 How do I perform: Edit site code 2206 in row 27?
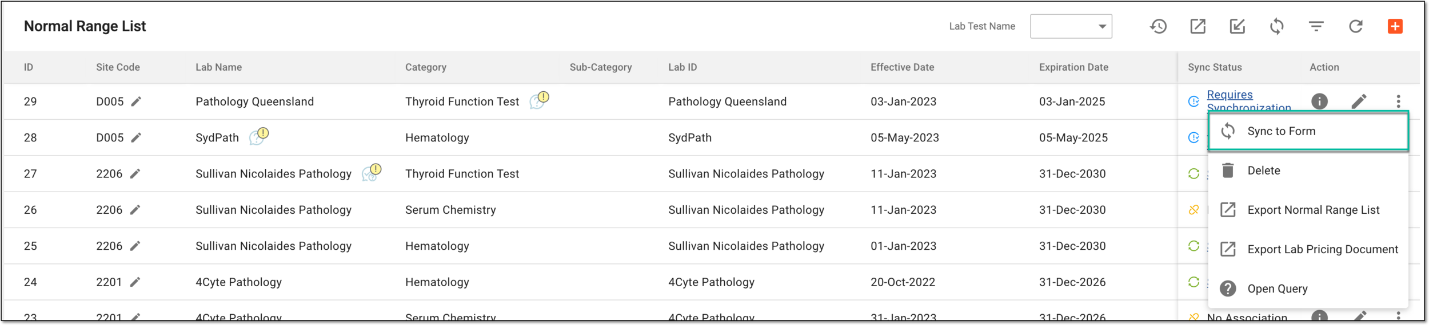tap(135, 174)
